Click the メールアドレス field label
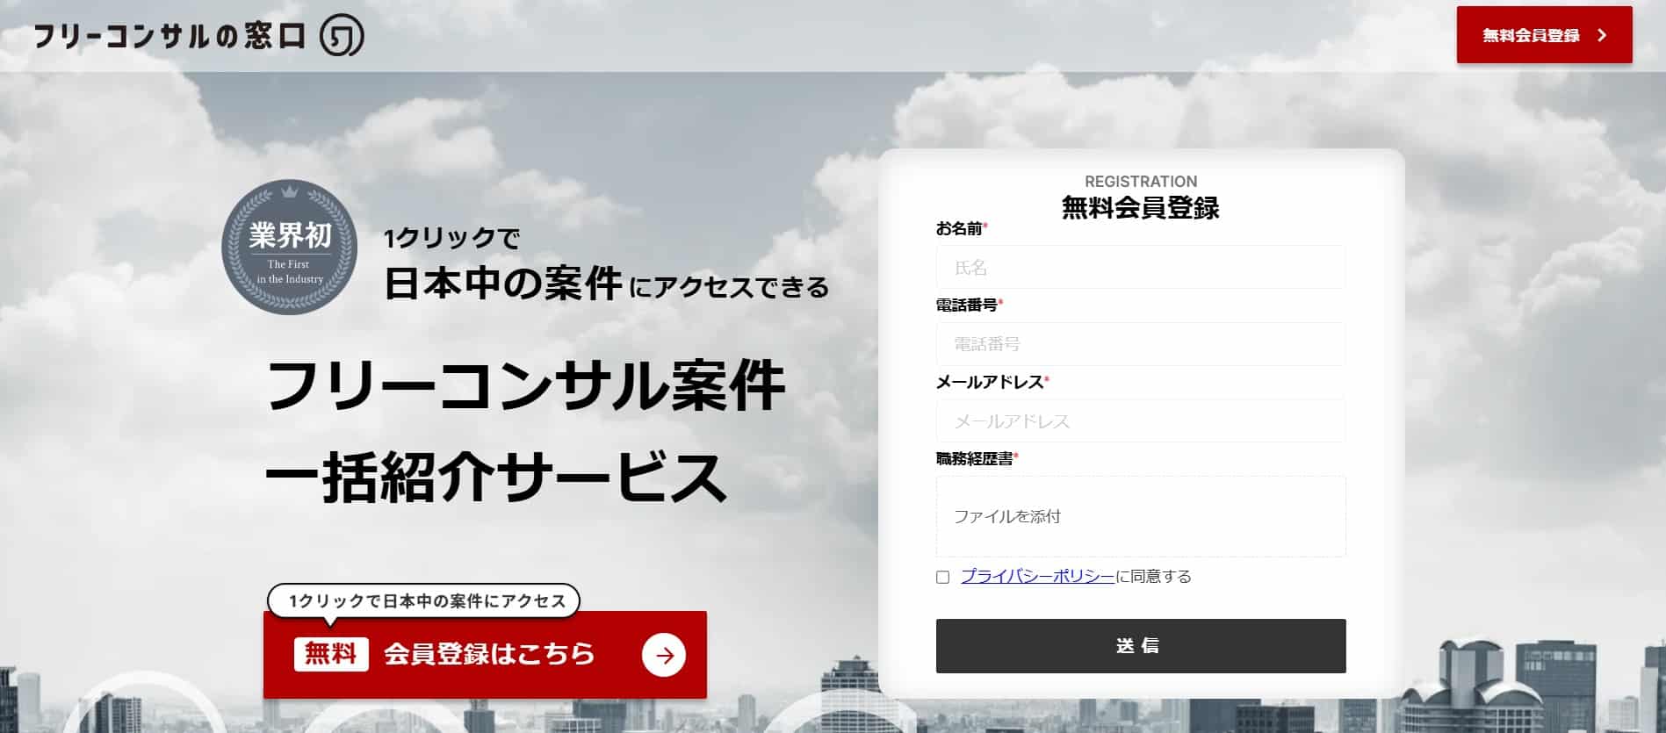 [989, 382]
